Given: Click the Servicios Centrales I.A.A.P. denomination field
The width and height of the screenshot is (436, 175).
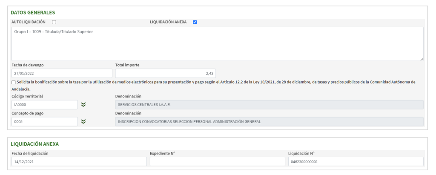Looking at the screenshot, I should (x=269, y=105).
